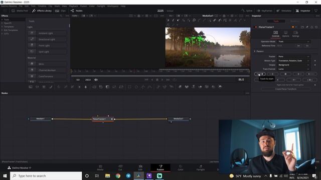Screen dimensions: 321x180
Task: Add a Rectangle mask from the toolbar
Action: (x=129, y=86)
